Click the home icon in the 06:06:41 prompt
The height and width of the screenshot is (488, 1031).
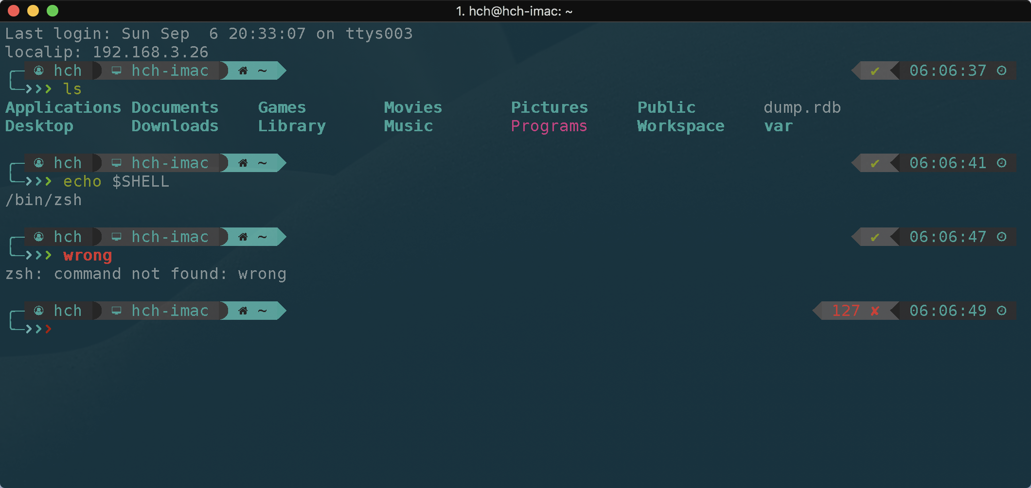(243, 163)
